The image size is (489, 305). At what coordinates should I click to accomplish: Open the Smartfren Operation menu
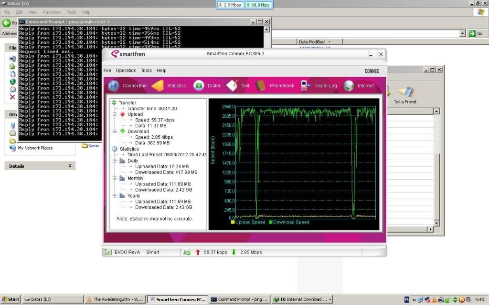point(126,71)
